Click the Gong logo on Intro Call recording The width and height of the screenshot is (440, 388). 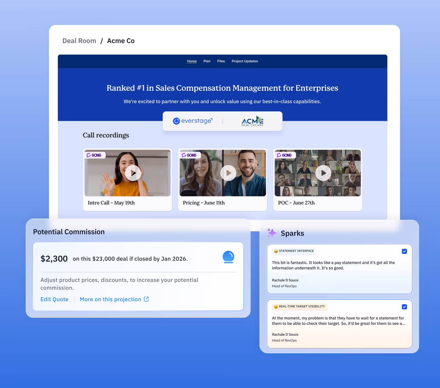pyautogui.click(x=95, y=155)
